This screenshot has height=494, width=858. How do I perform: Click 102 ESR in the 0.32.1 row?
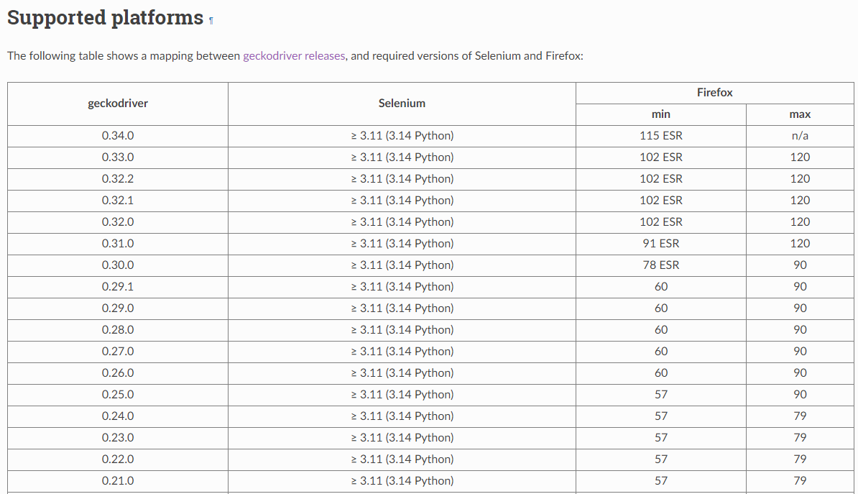pos(661,201)
